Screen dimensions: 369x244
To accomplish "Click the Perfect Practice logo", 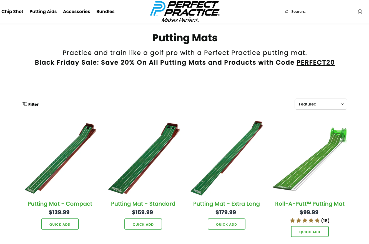I will pos(185,12).
